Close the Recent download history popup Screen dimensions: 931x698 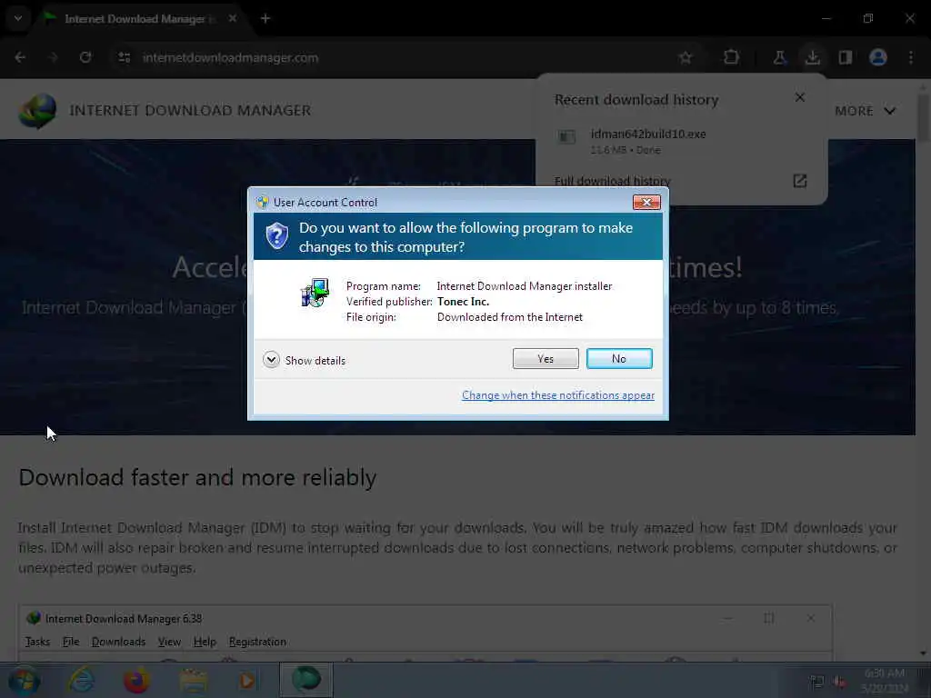click(x=800, y=97)
